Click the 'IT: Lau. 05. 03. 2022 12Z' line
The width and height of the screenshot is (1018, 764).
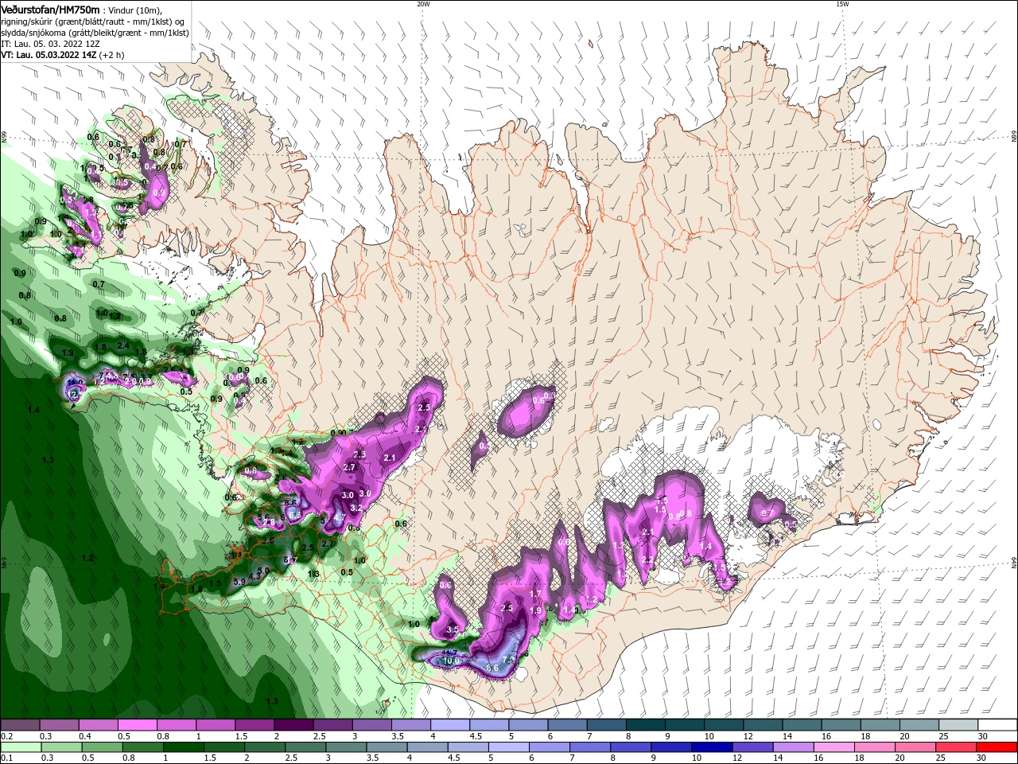coord(50,44)
